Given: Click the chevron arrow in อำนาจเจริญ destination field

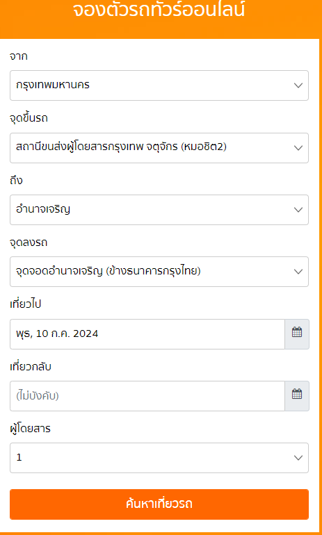Looking at the screenshot, I should coord(298,210).
